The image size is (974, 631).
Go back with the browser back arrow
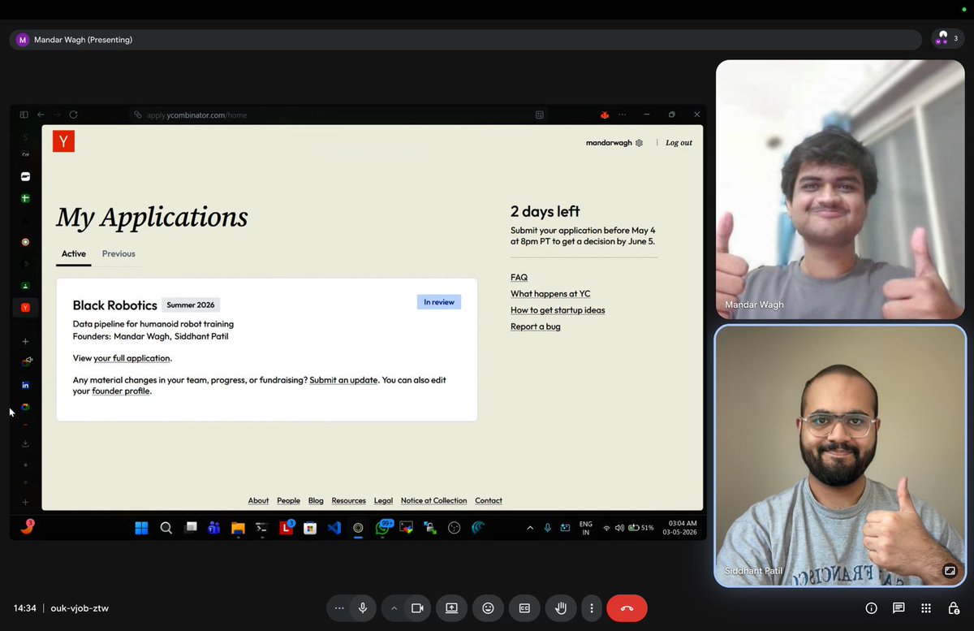[x=41, y=115]
